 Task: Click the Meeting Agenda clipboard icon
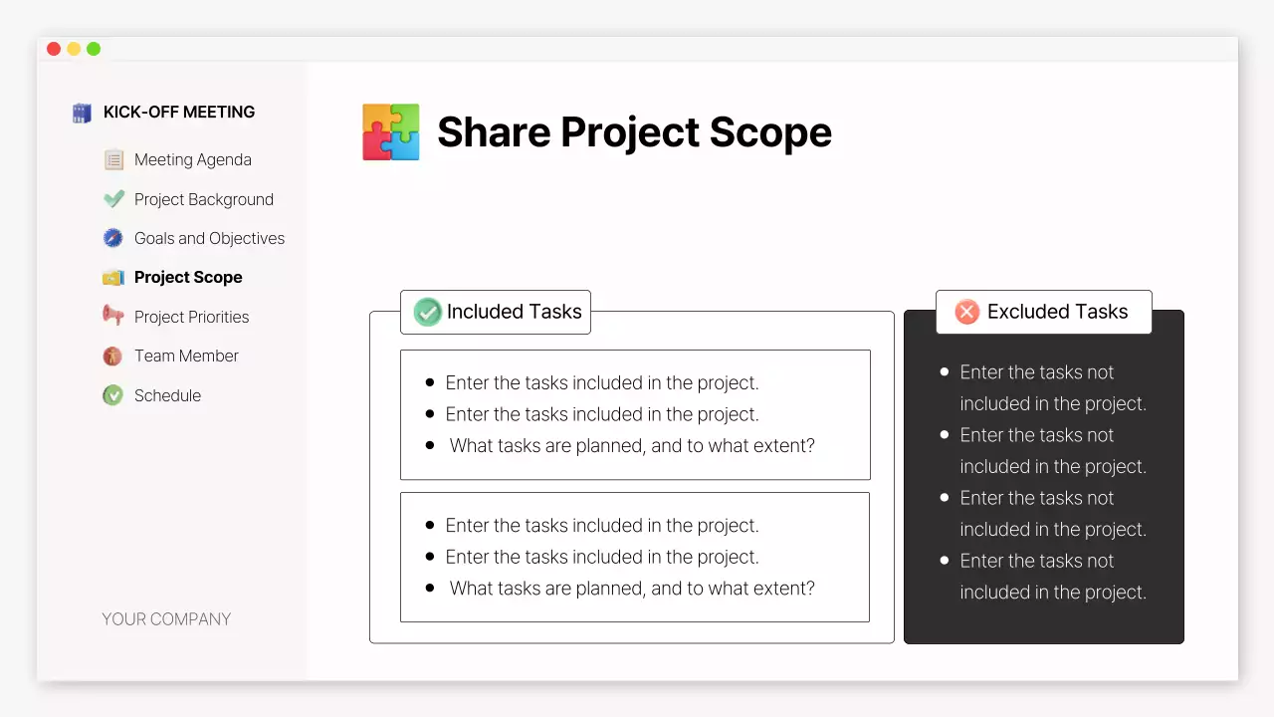pyautogui.click(x=113, y=159)
